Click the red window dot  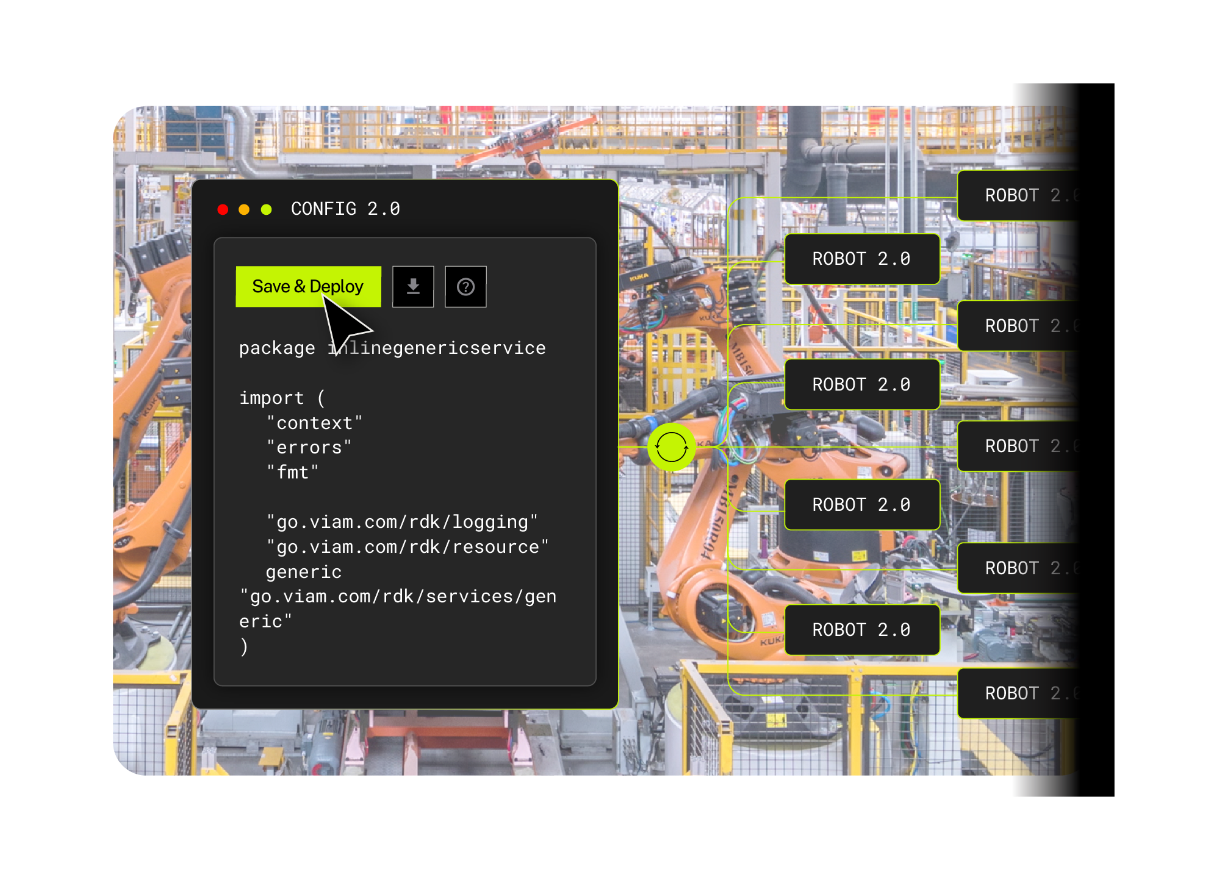pyautogui.click(x=223, y=209)
